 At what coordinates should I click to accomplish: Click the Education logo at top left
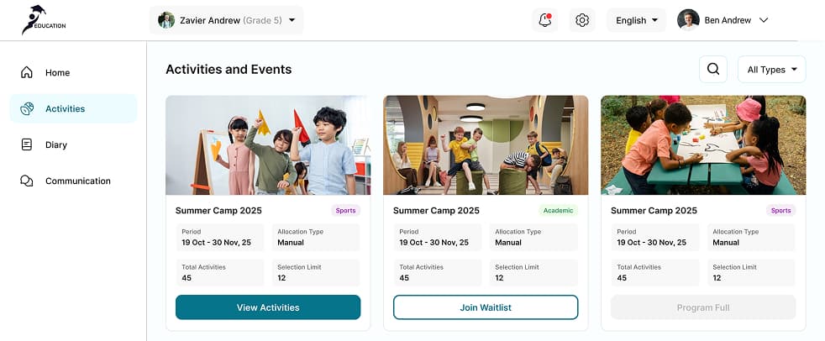pyautogui.click(x=44, y=20)
